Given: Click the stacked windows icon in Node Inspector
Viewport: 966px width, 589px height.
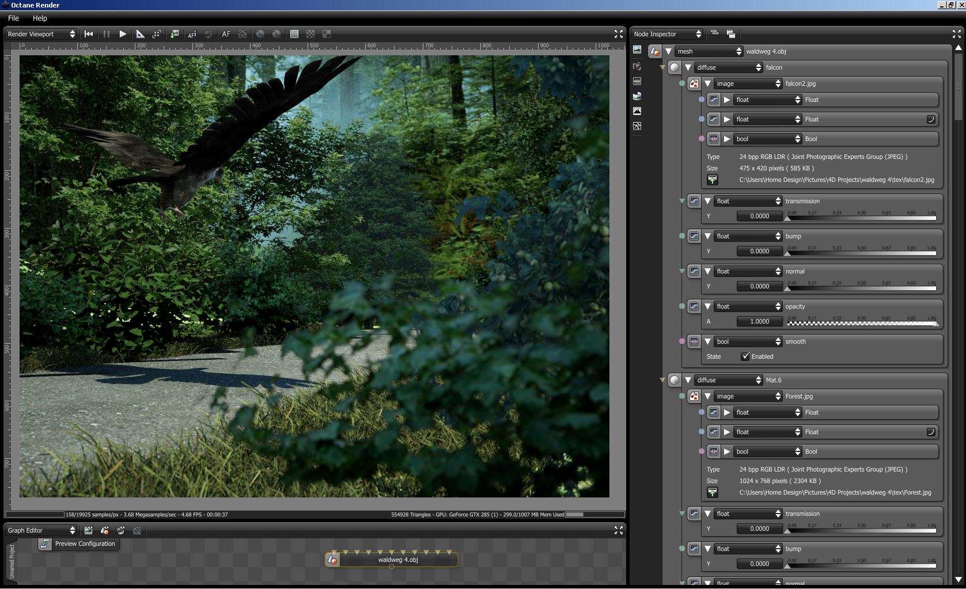Looking at the screenshot, I should pyautogui.click(x=731, y=34).
